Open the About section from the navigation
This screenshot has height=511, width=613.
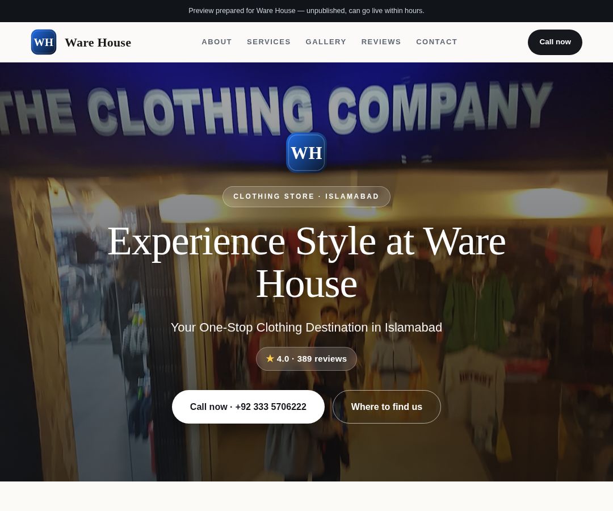coord(217,42)
